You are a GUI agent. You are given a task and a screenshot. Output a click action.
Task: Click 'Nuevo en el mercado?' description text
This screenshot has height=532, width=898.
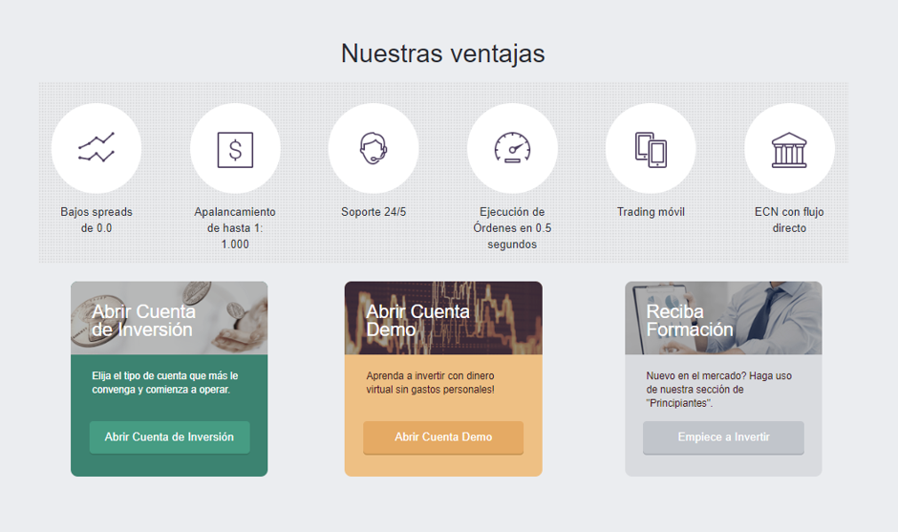click(x=718, y=390)
